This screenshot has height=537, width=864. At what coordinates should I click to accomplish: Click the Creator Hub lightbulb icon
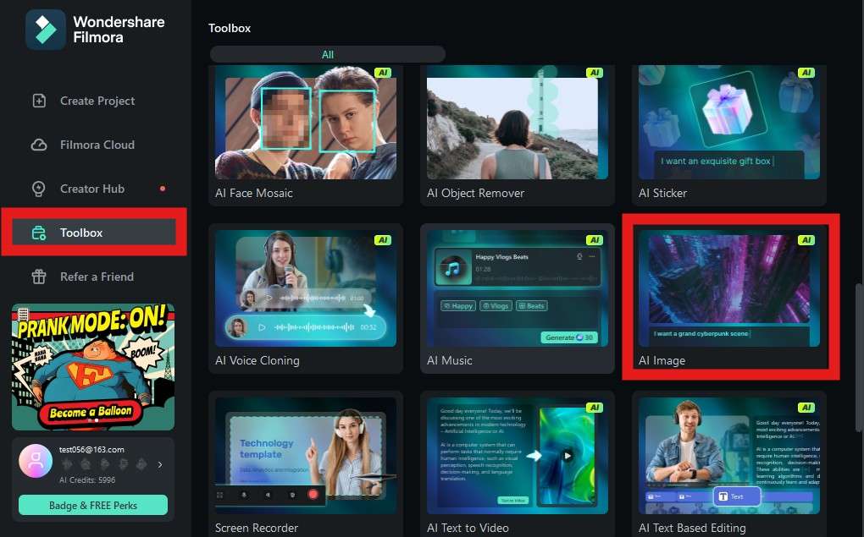click(39, 189)
